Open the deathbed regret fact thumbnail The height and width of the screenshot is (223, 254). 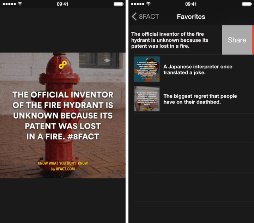tap(147, 99)
